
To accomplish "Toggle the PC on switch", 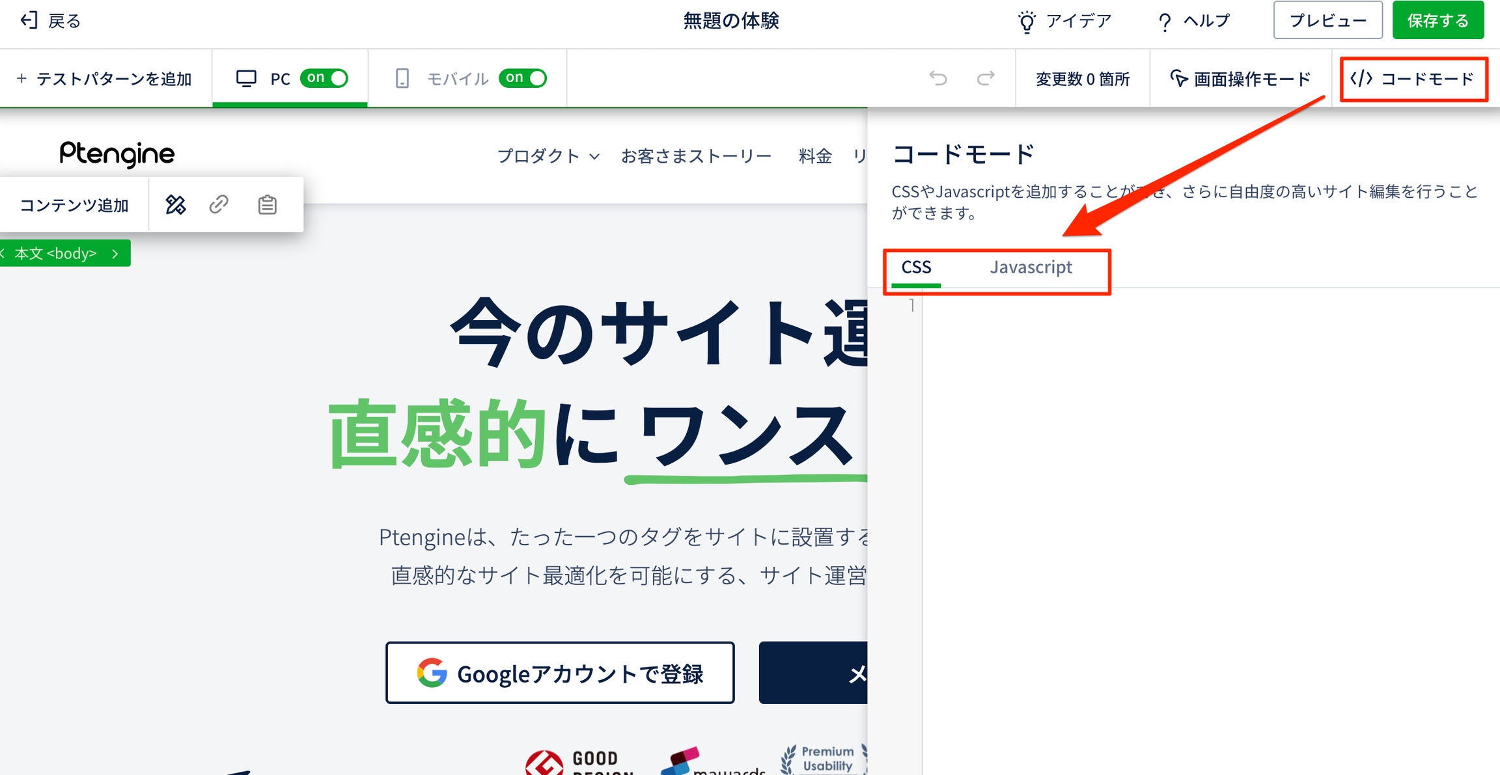I will [x=324, y=78].
